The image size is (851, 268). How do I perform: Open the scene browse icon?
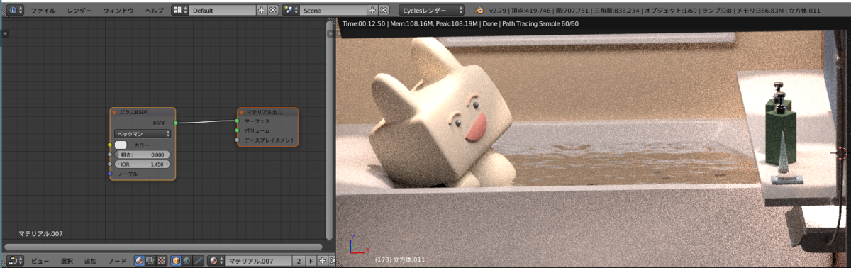290,11
